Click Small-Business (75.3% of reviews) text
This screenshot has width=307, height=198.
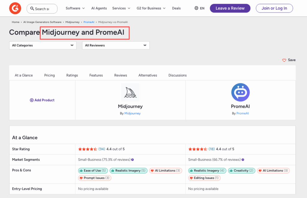tap(104, 160)
